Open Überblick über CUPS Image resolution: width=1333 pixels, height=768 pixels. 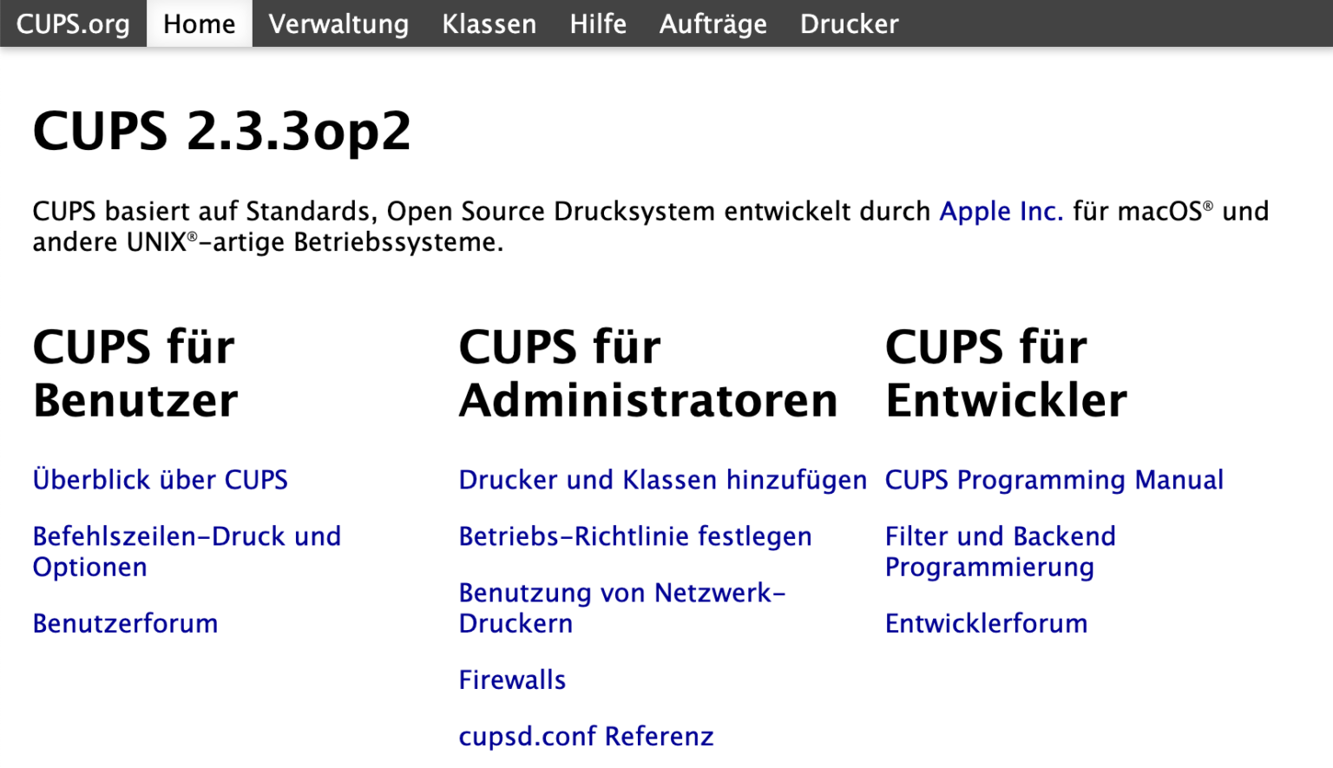160,480
